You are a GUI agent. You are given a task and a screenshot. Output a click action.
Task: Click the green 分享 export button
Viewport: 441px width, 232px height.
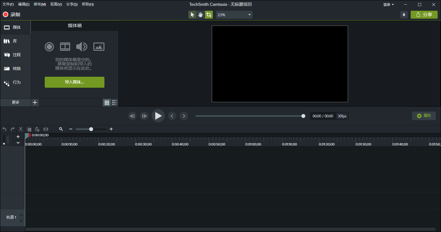click(x=424, y=15)
